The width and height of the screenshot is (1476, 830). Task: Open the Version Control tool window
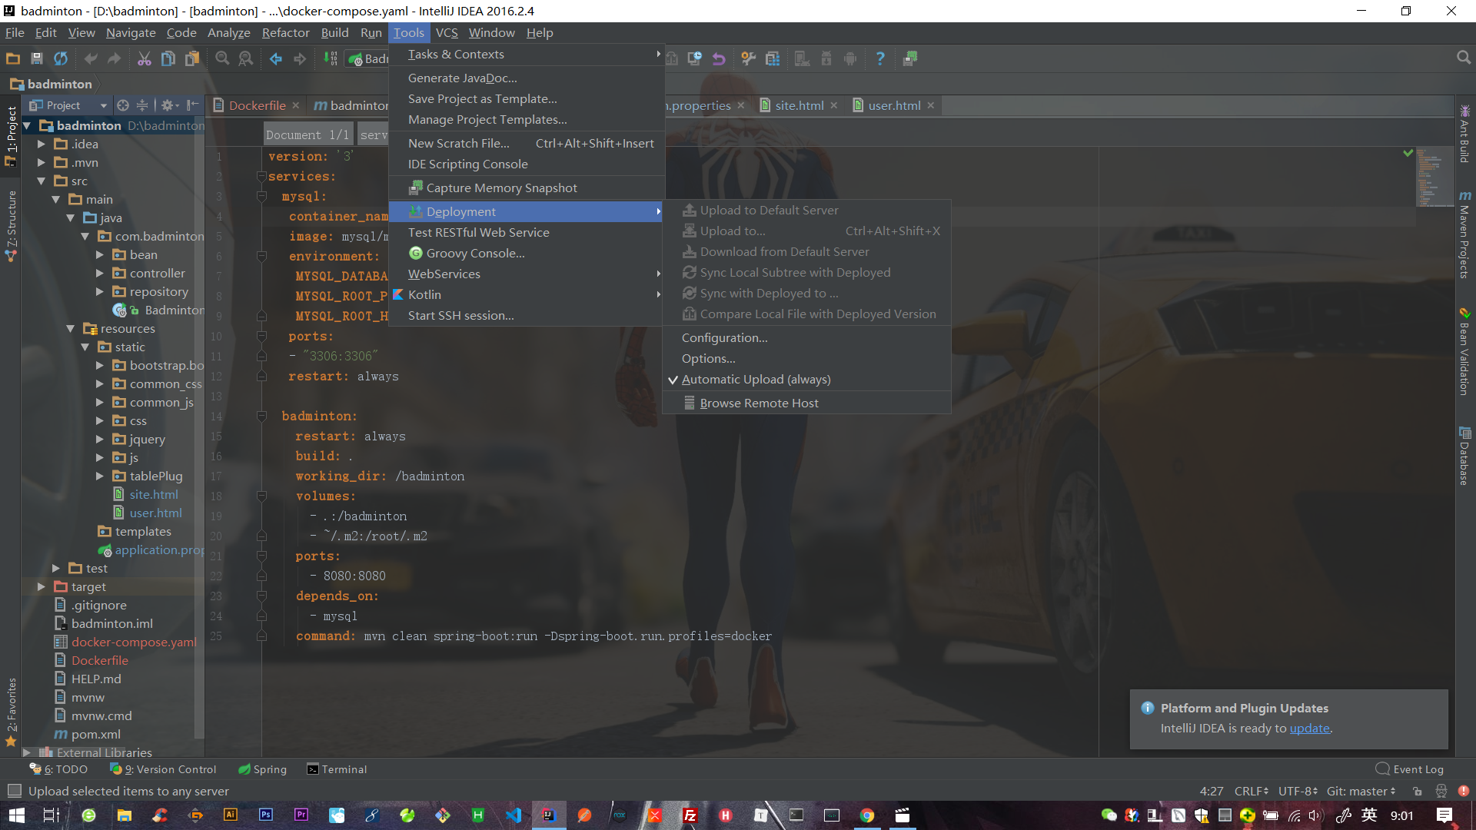[163, 769]
